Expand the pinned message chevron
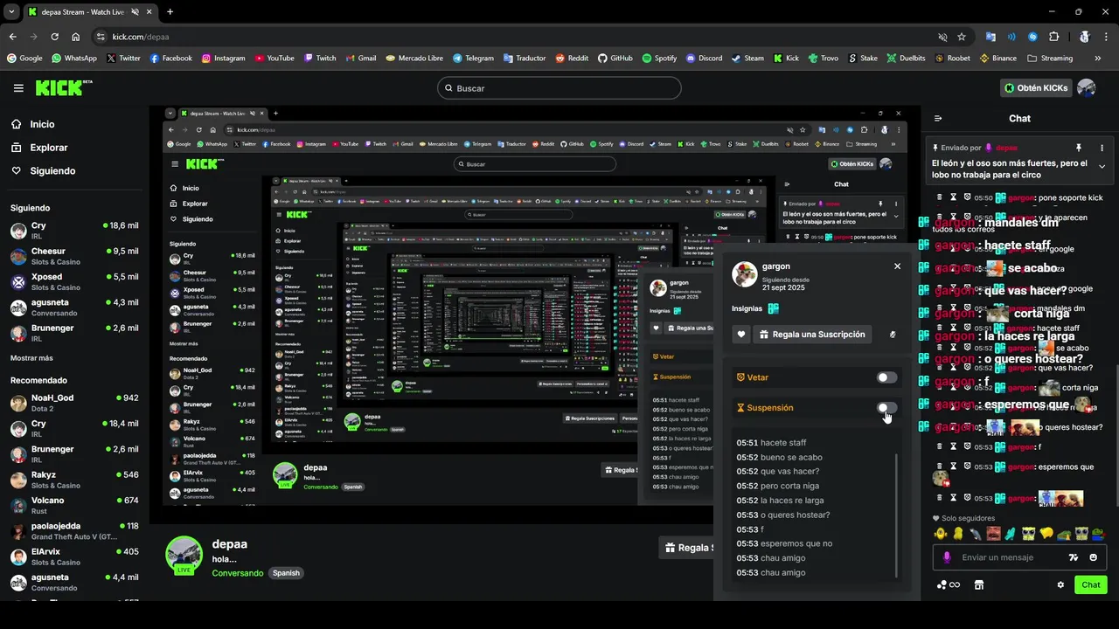 [x=1102, y=166]
